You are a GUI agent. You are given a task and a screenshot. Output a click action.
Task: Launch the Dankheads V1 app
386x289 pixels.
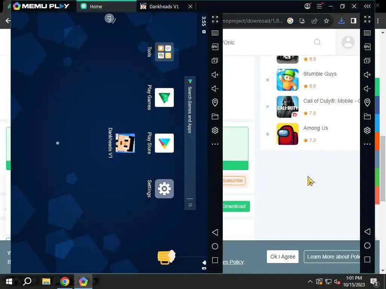coord(125,143)
